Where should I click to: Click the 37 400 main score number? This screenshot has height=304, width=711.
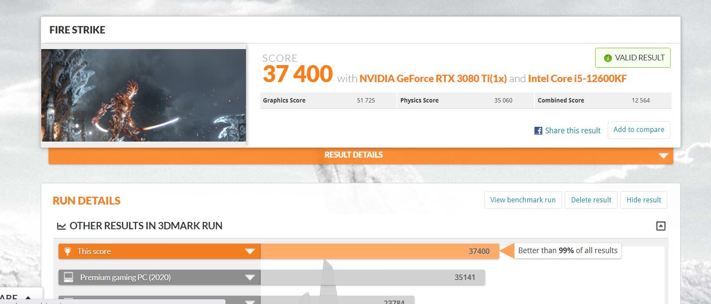[298, 74]
